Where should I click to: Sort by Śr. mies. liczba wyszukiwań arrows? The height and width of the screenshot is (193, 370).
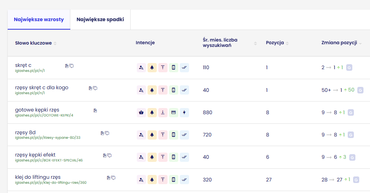click(256, 43)
